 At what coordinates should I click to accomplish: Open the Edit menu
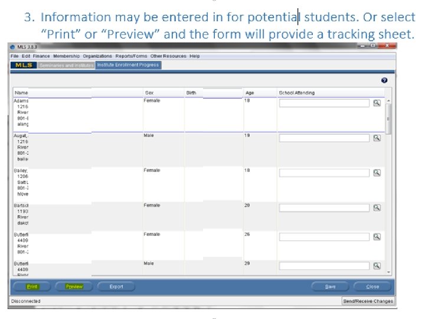click(x=26, y=56)
